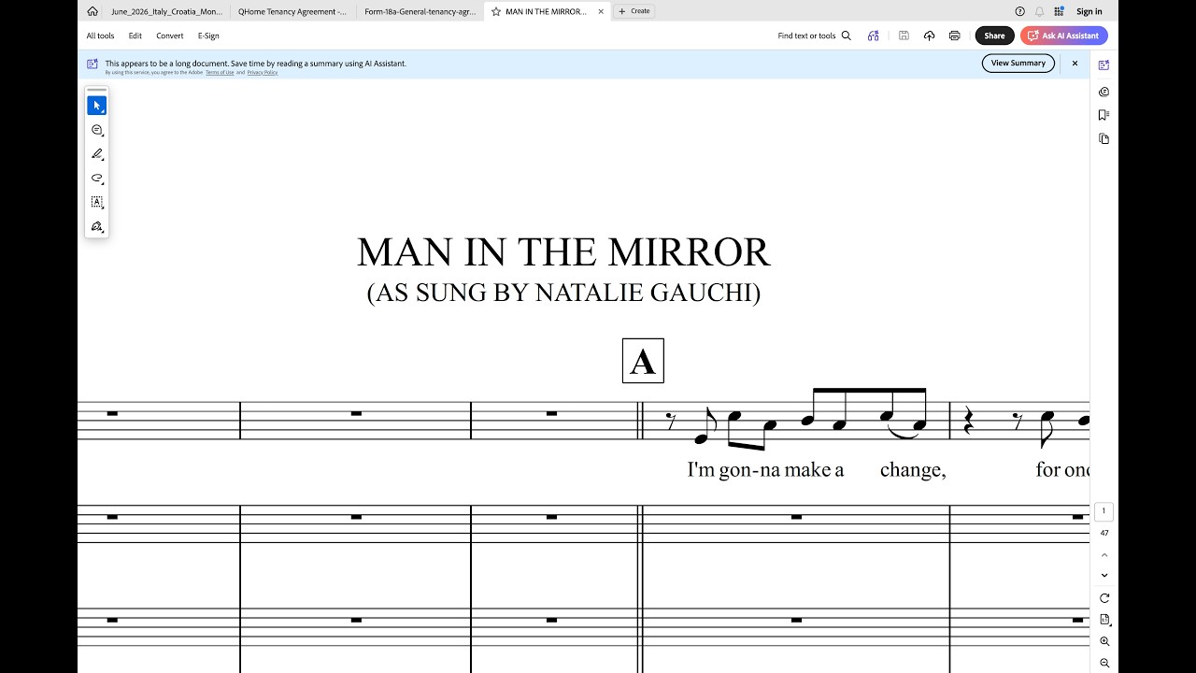Click the current page number box
The height and width of the screenshot is (673, 1196).
1103,511
